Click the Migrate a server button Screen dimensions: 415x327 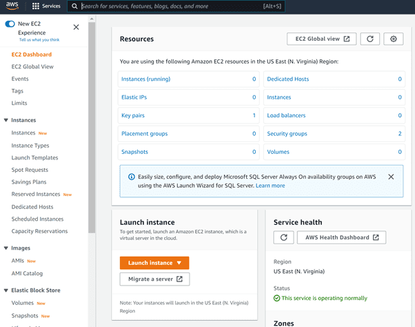coord(154,279)
